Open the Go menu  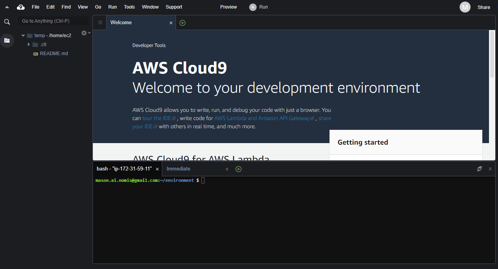point(98,7)
